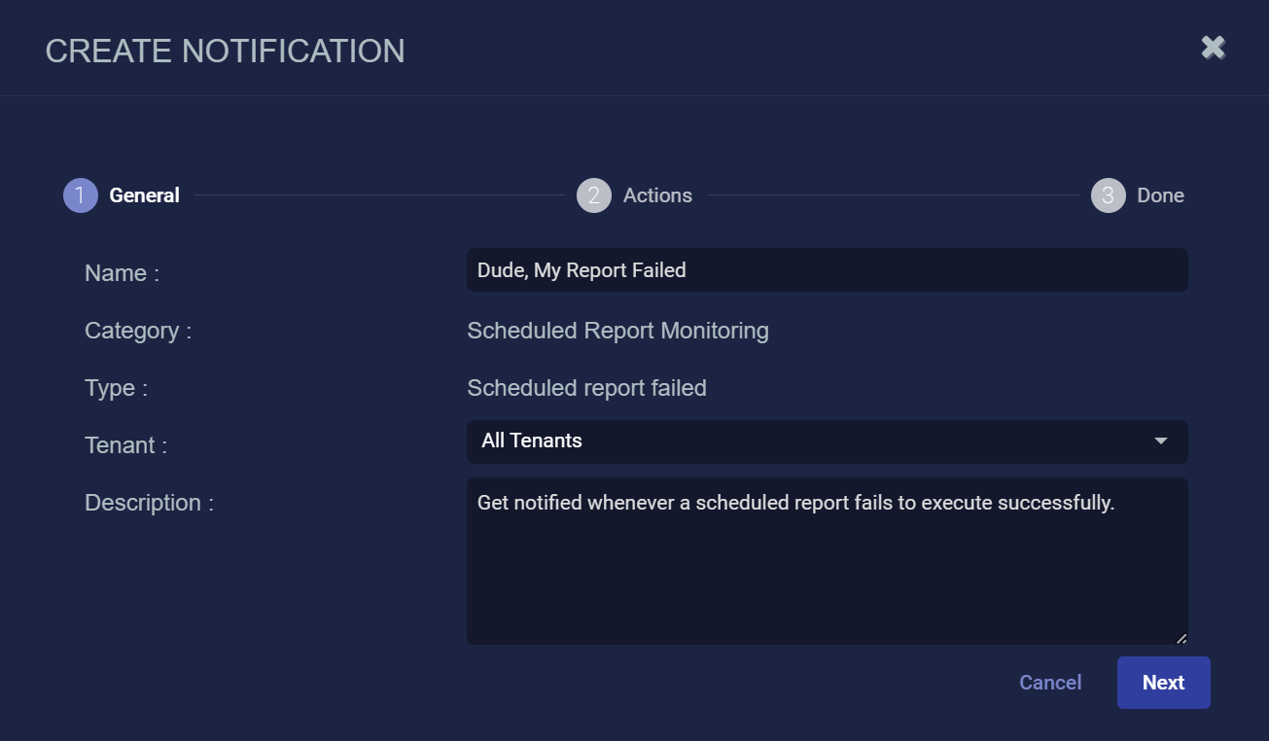Click the Tenant field label
1269x741 pixels.
125,446
